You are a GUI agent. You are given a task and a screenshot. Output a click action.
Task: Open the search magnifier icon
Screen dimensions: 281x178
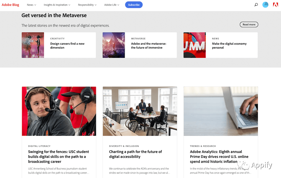tap(256, 5)
